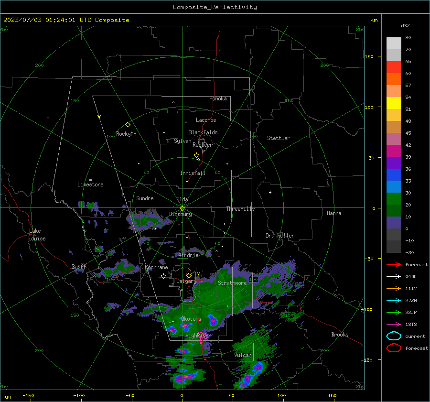The image size is (430, 402).
Task: Click the Airdrie city label
Action: pyautogui.click(x=188, y=255)
